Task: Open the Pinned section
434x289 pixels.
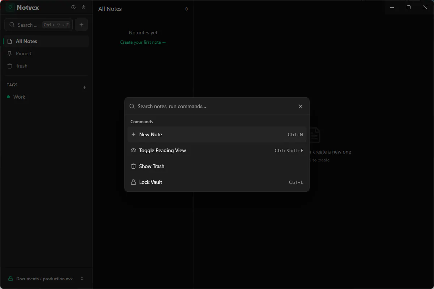Action: (x=46, y=53)
